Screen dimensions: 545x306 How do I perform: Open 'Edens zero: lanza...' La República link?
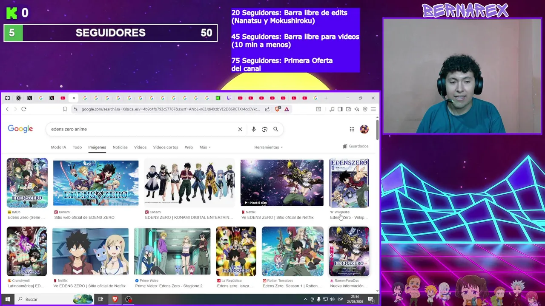(235, 286)
